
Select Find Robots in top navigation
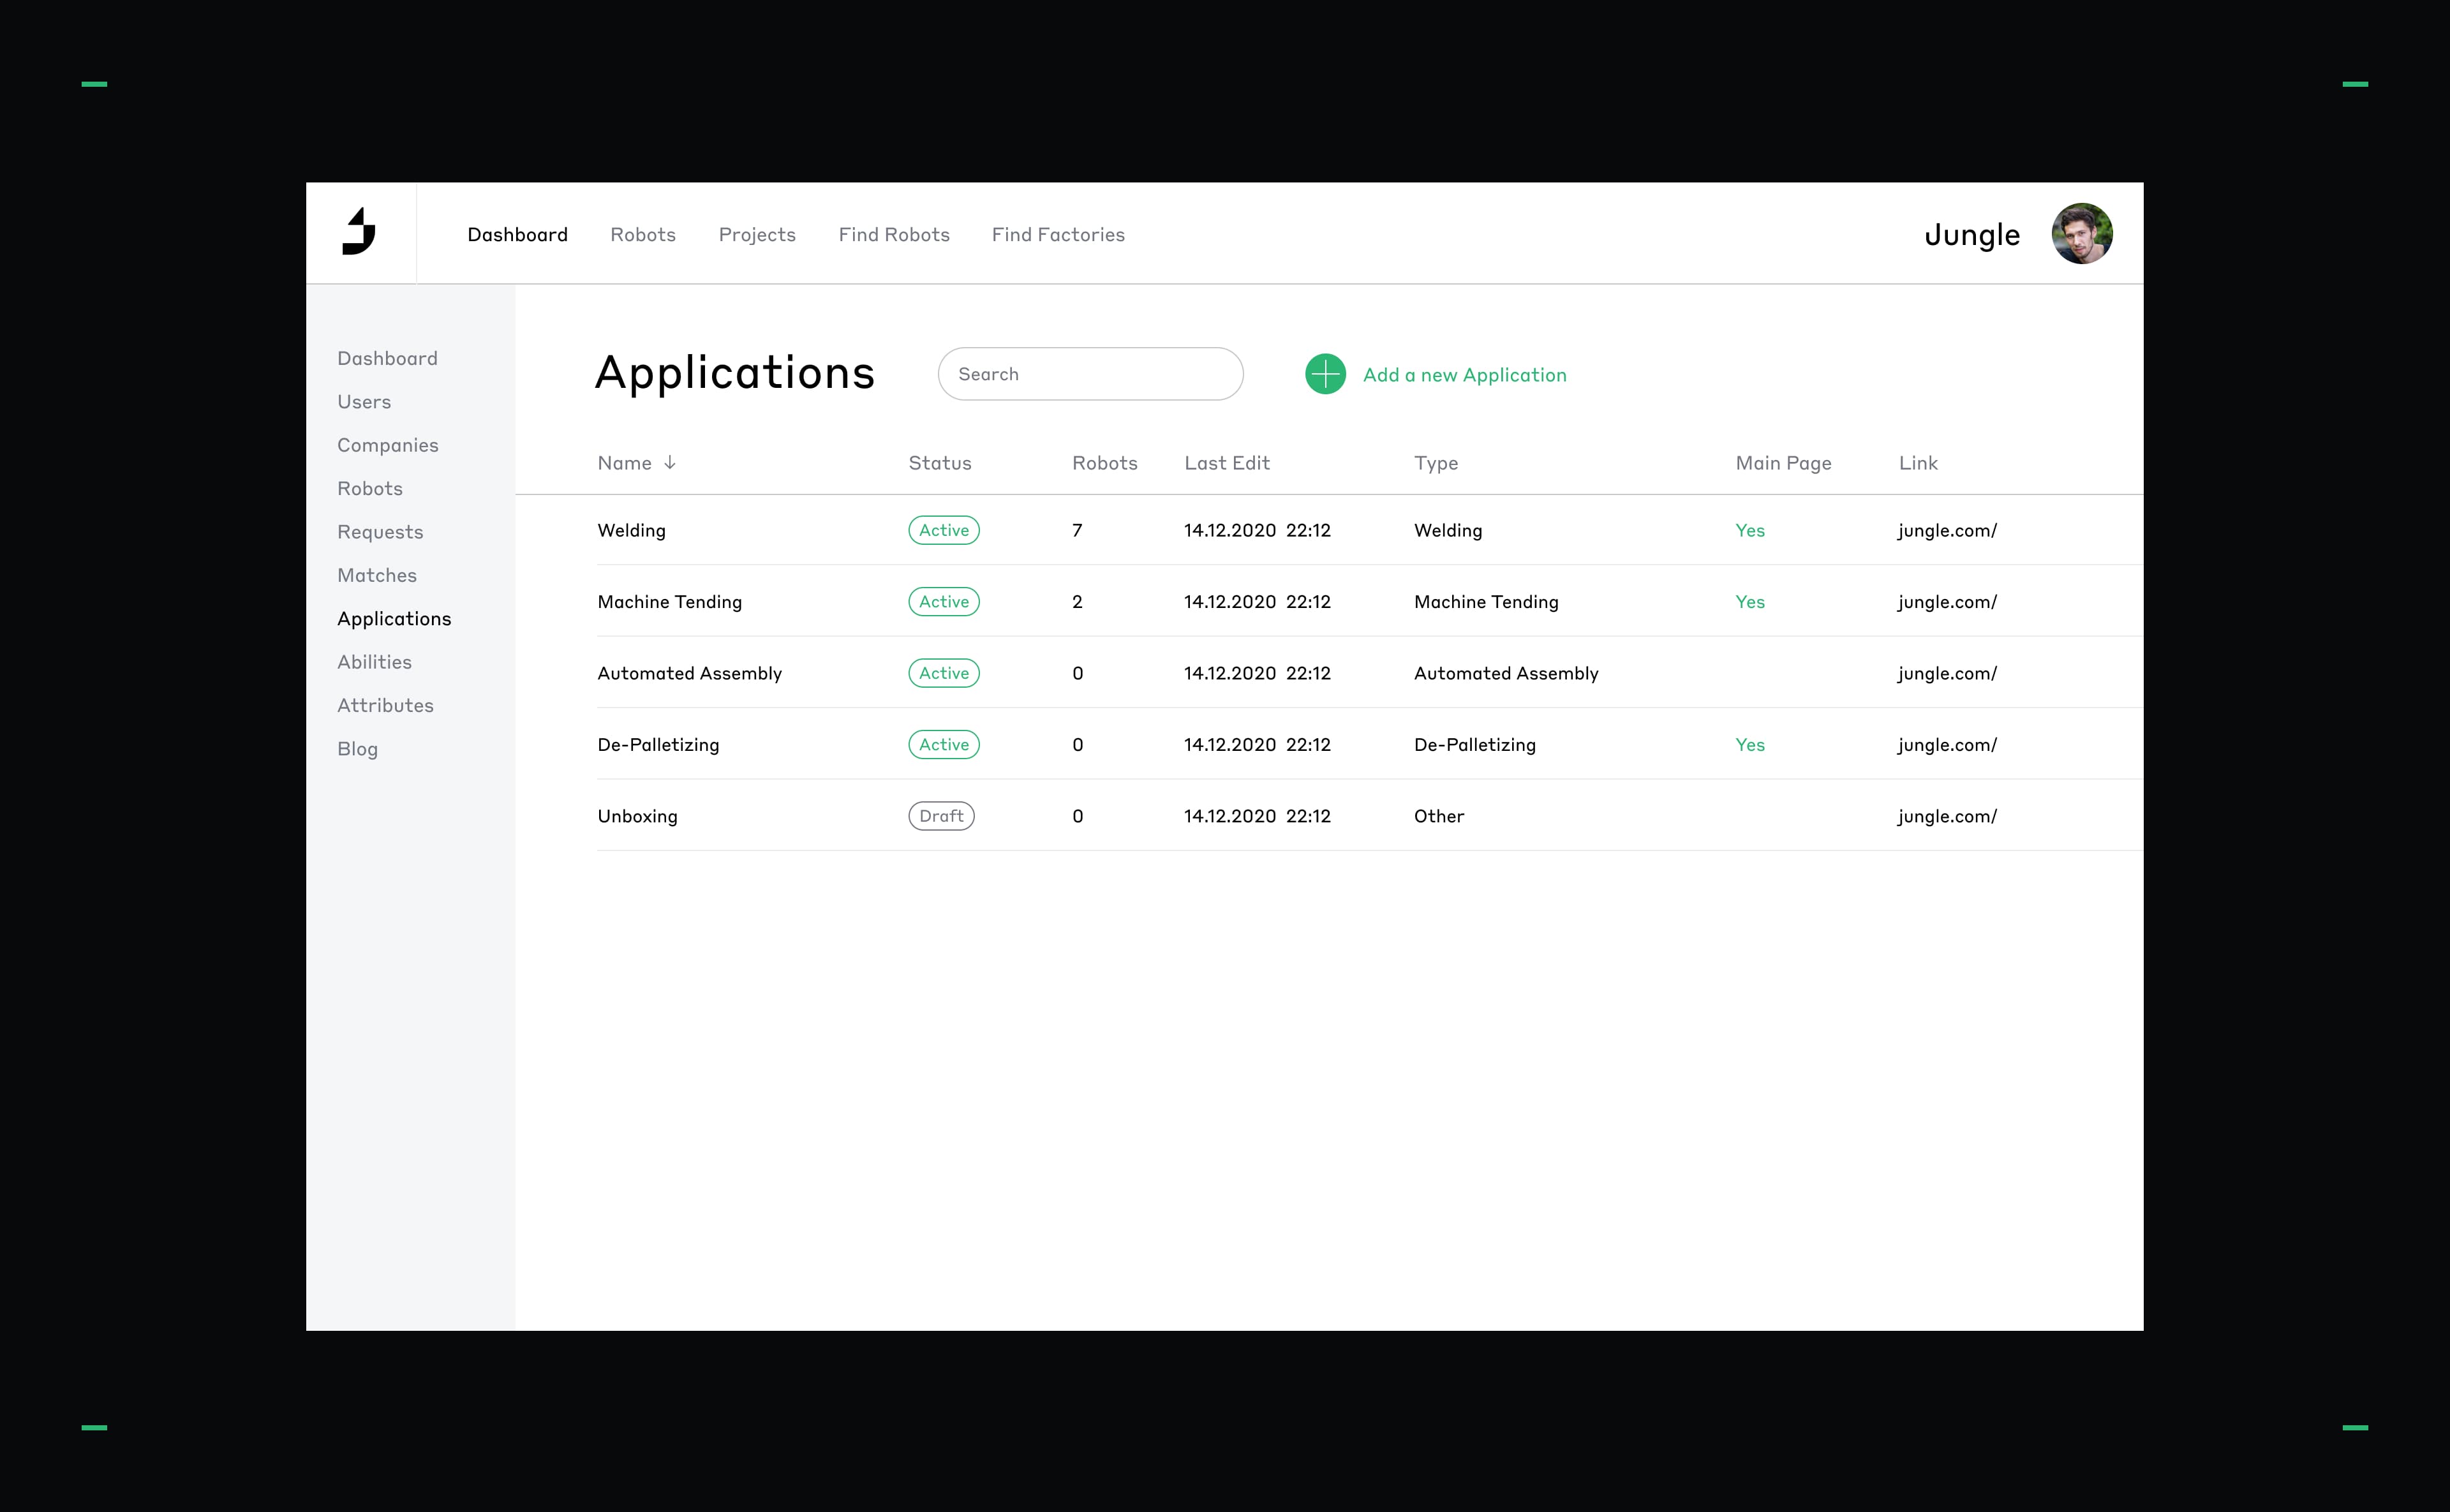point(894,234)
